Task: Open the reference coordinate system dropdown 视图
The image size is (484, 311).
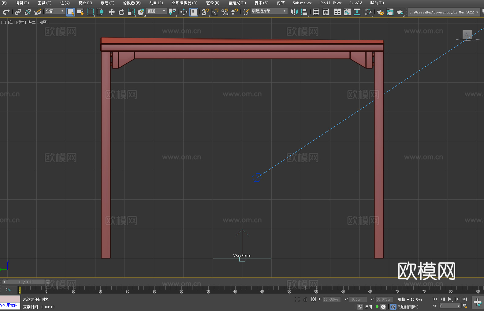Action: [x=157, y=11]
